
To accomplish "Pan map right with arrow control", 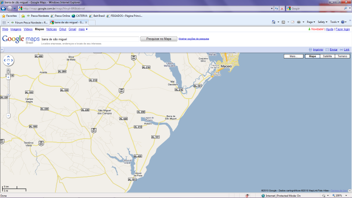I will 12,60.
